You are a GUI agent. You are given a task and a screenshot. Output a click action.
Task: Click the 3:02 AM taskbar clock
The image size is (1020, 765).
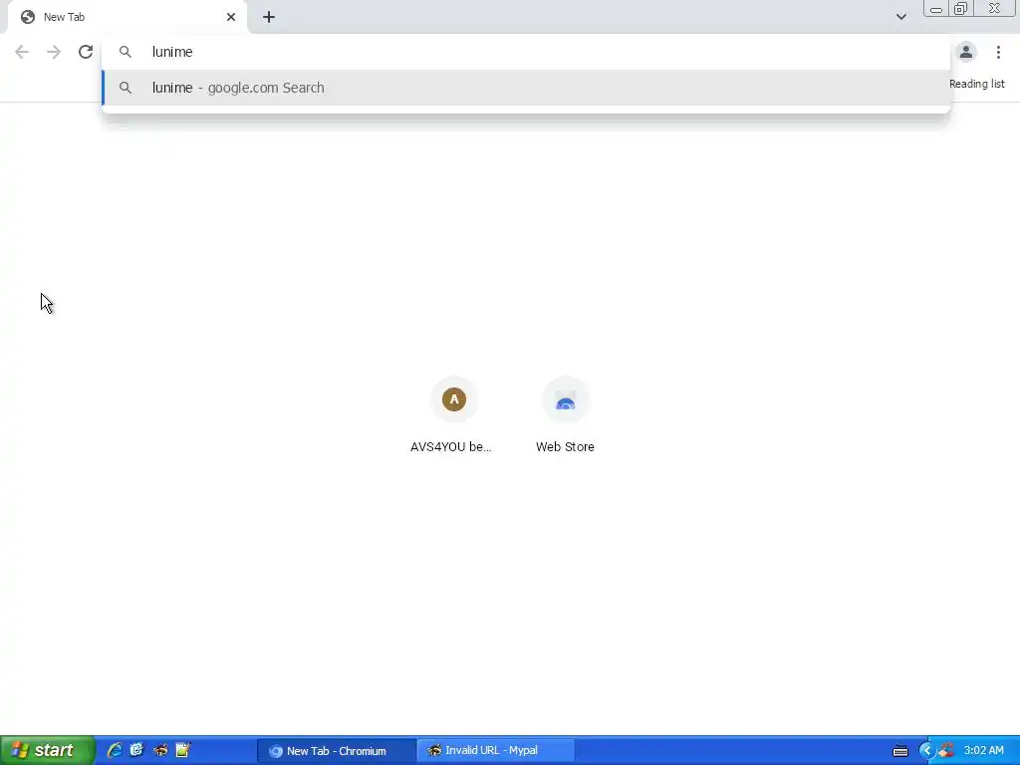pos(983,751)
